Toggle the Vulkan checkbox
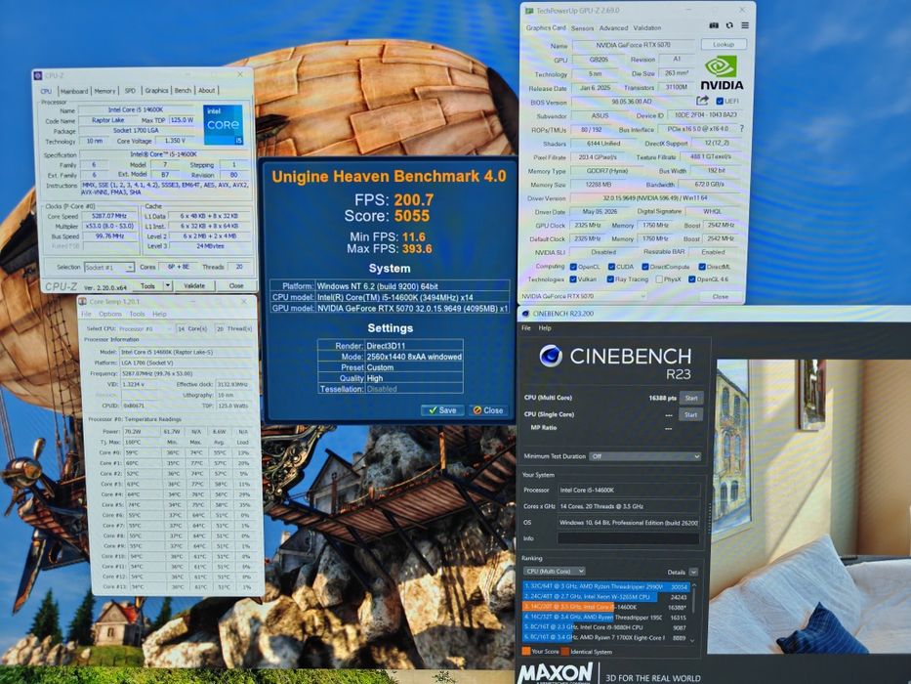This screenshot has width=911, height=684. click(573, 279)
